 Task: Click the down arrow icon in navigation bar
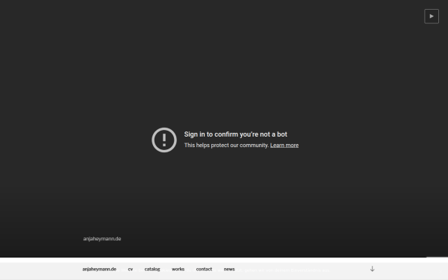373,269
